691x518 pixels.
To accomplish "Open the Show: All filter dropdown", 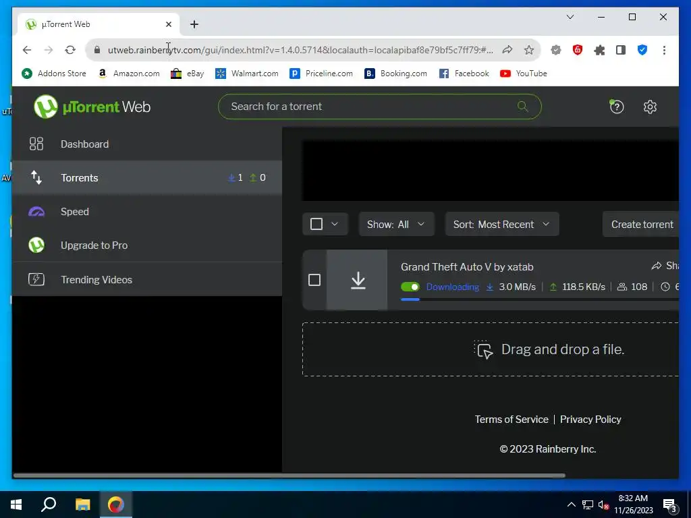I will [396, 224].
